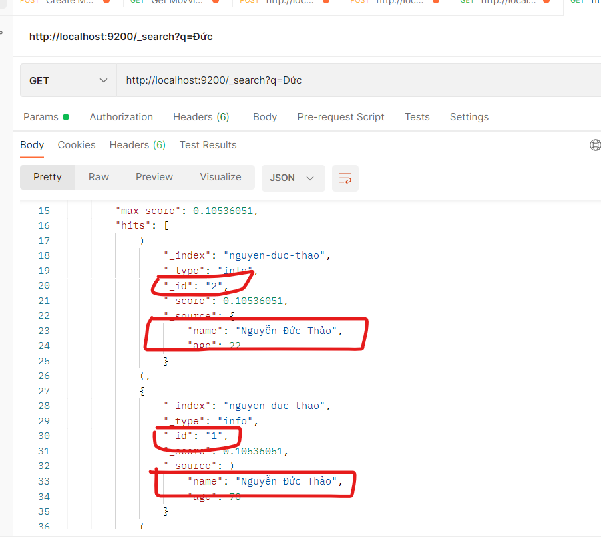Select the response Cookies tab
The image size is (601, 550).
(77, 145)
